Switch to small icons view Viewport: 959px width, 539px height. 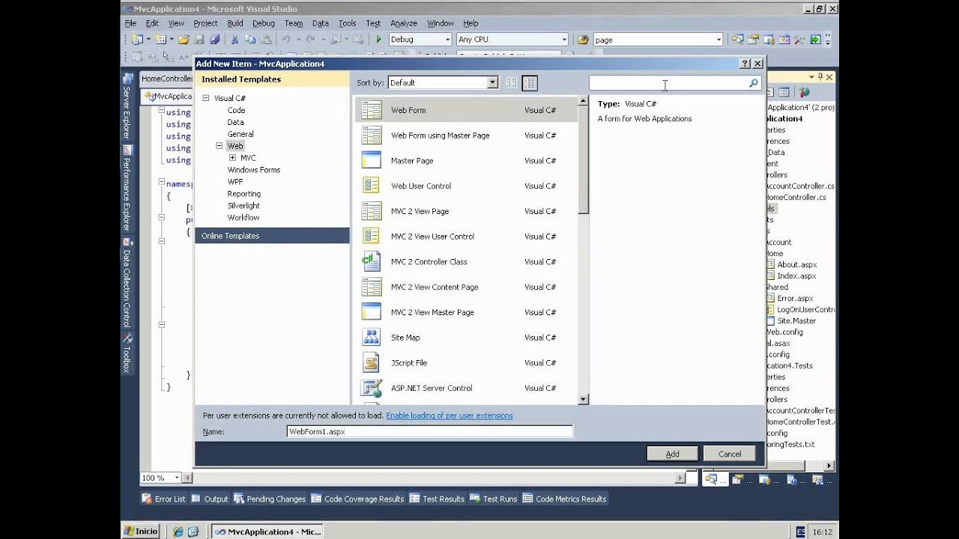point(511,83)
